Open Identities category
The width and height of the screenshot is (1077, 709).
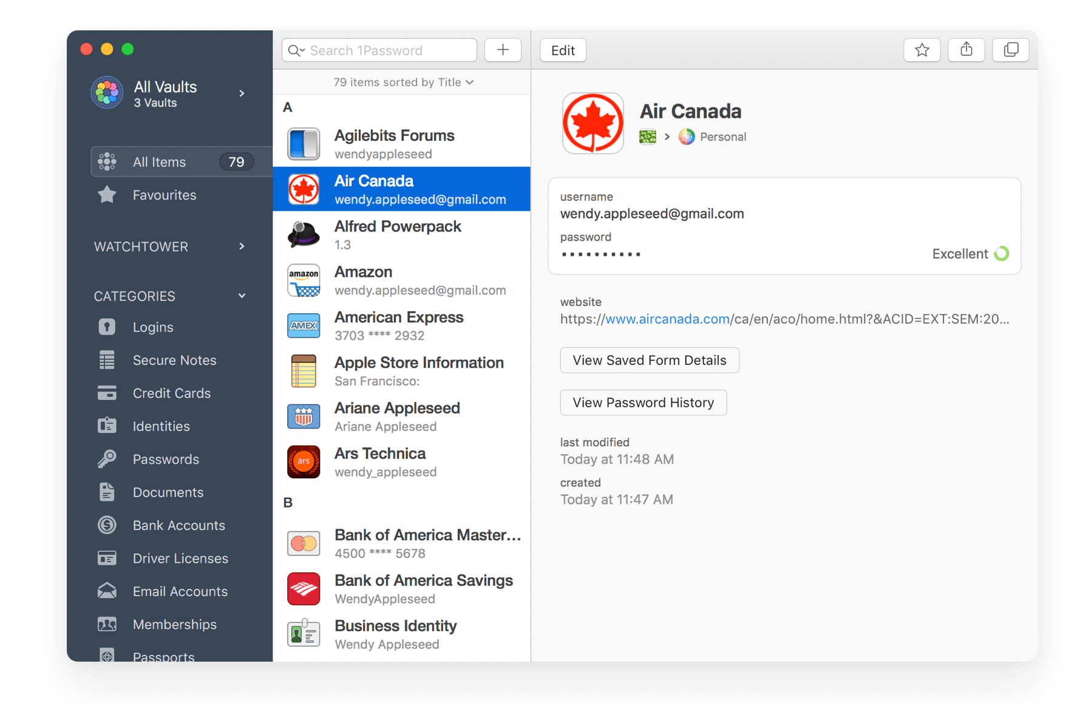coord(161,426)
